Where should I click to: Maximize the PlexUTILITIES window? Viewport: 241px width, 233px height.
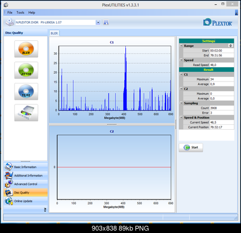[223, 4]
